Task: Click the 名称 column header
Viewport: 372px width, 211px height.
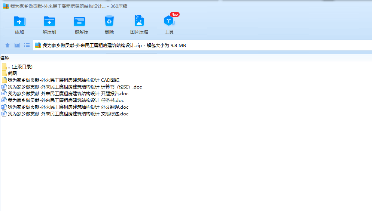Action: (5, 58)
